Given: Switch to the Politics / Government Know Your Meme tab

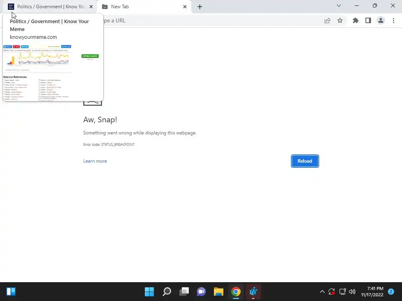Looking at the screenshot, I should coord(50,7).
